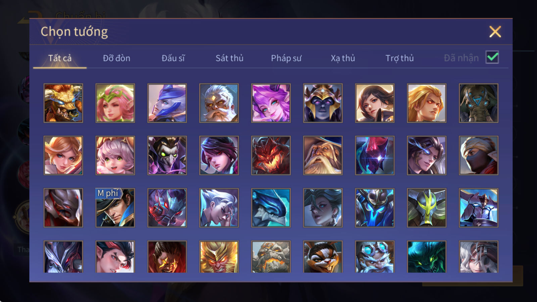Toggle the 'Đã nhận' checkbox

(x=492, y=57)
